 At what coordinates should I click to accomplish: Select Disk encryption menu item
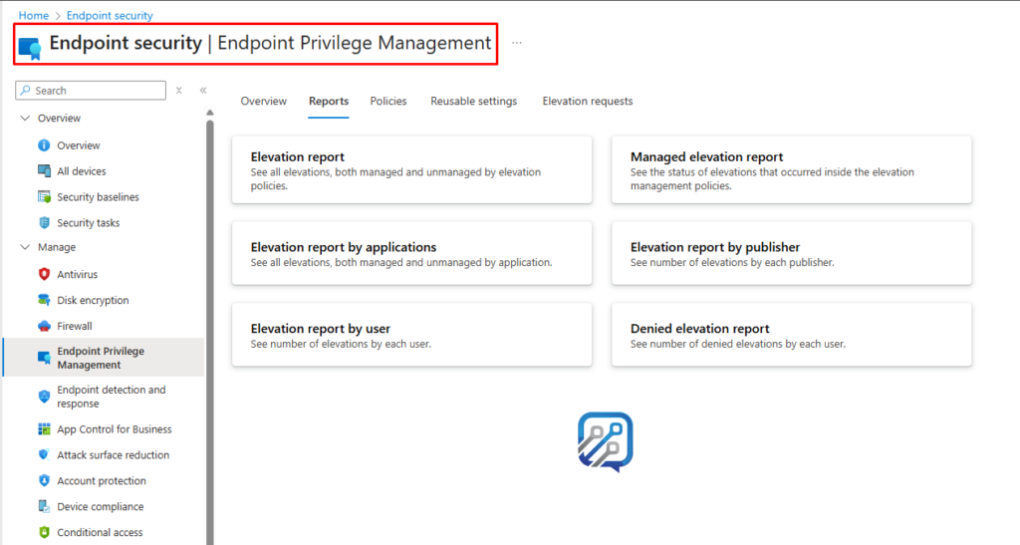[x=93, y=300]
